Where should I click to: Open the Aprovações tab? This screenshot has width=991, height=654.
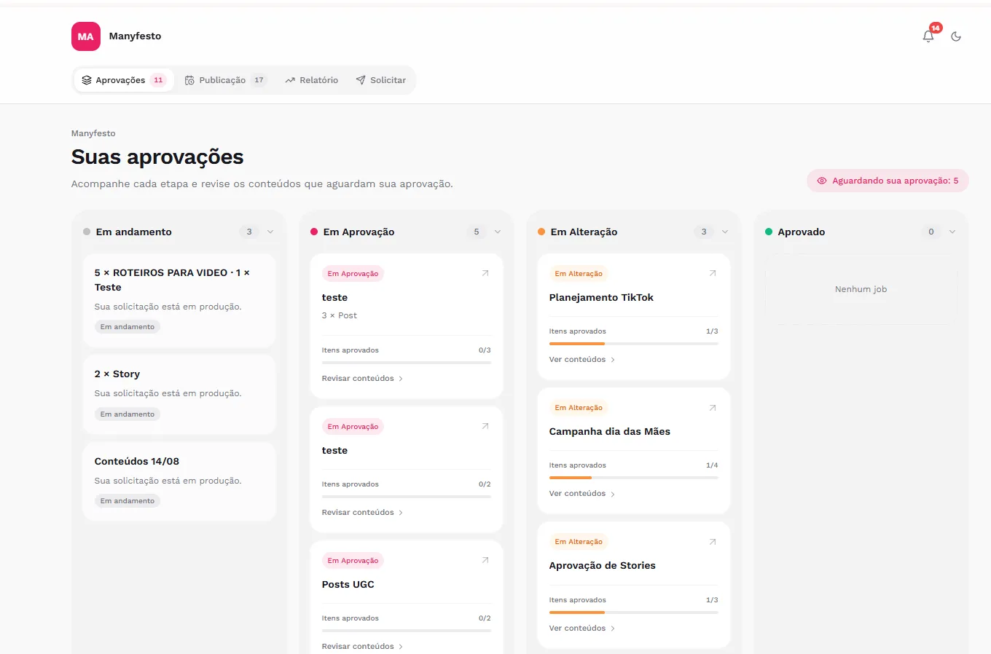124,80
